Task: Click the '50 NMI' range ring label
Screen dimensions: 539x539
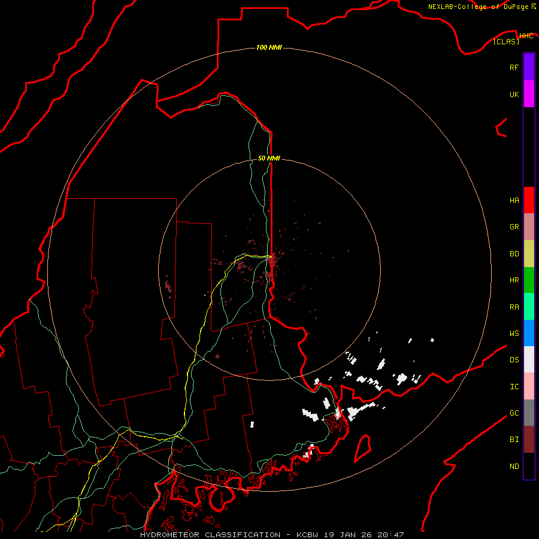Action: pyautogui.click(x=269, y=158)
